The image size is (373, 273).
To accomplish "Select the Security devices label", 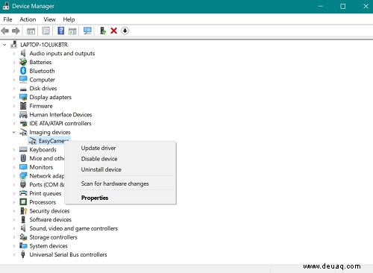I will click(49, 211).
